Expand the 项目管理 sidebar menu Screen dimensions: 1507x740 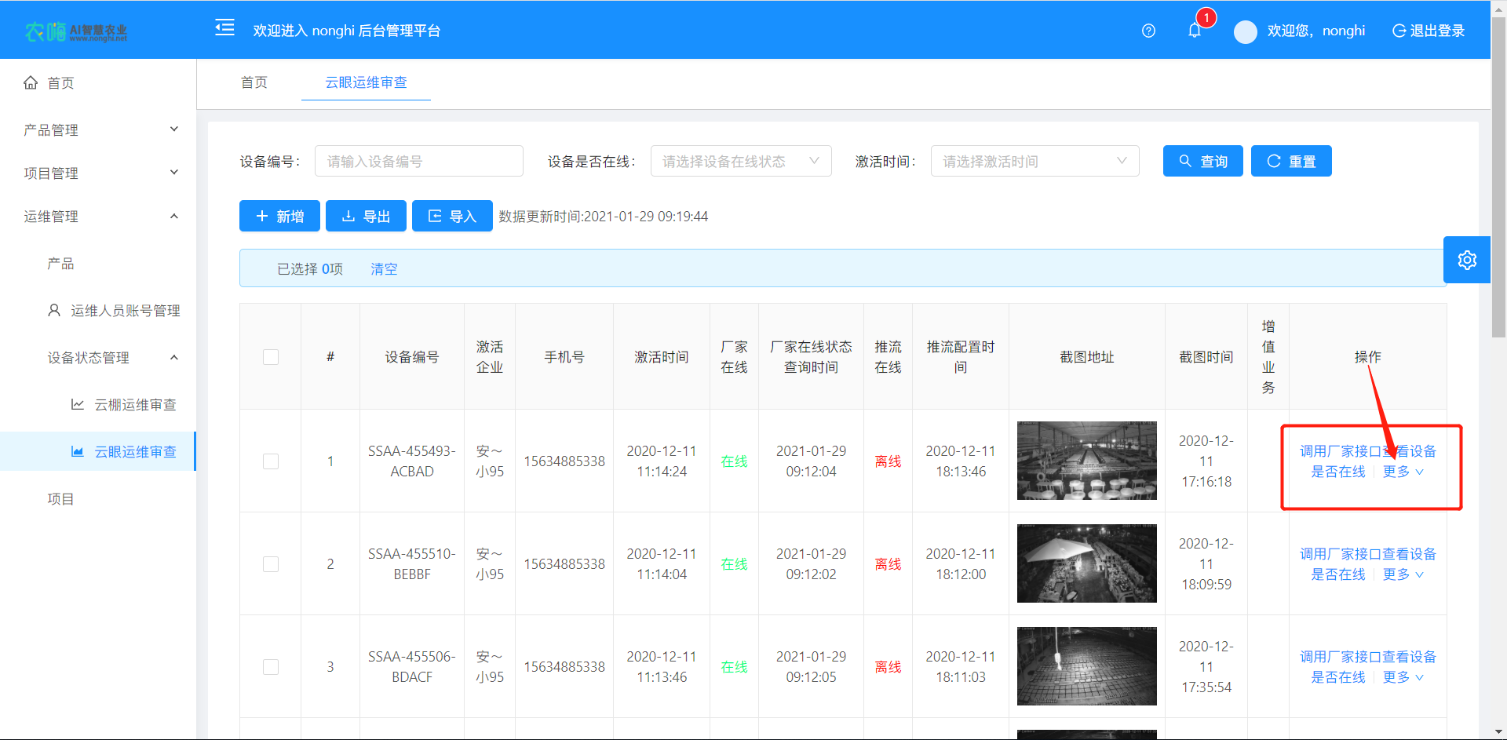click(98, 173)
